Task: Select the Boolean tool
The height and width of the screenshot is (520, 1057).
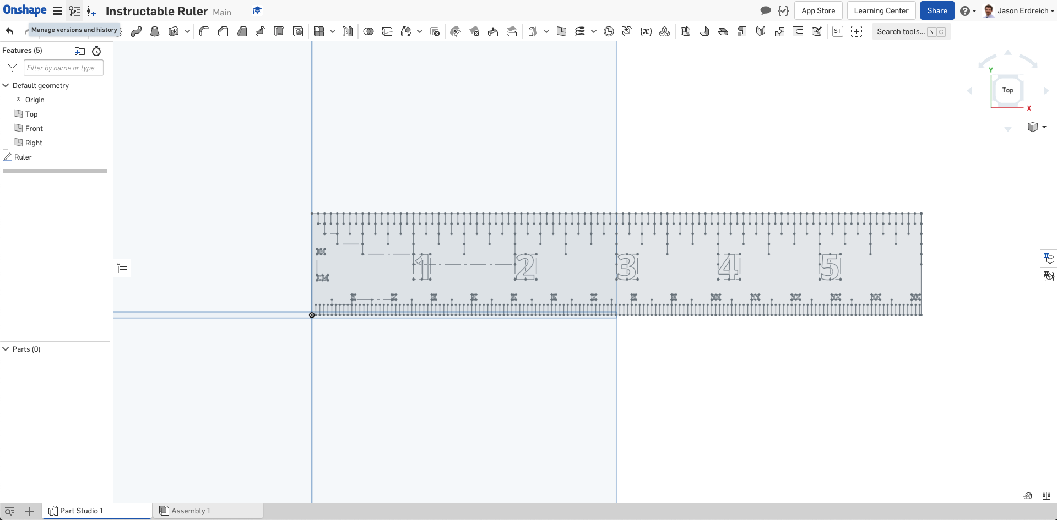Action: [x=368, y=31]
